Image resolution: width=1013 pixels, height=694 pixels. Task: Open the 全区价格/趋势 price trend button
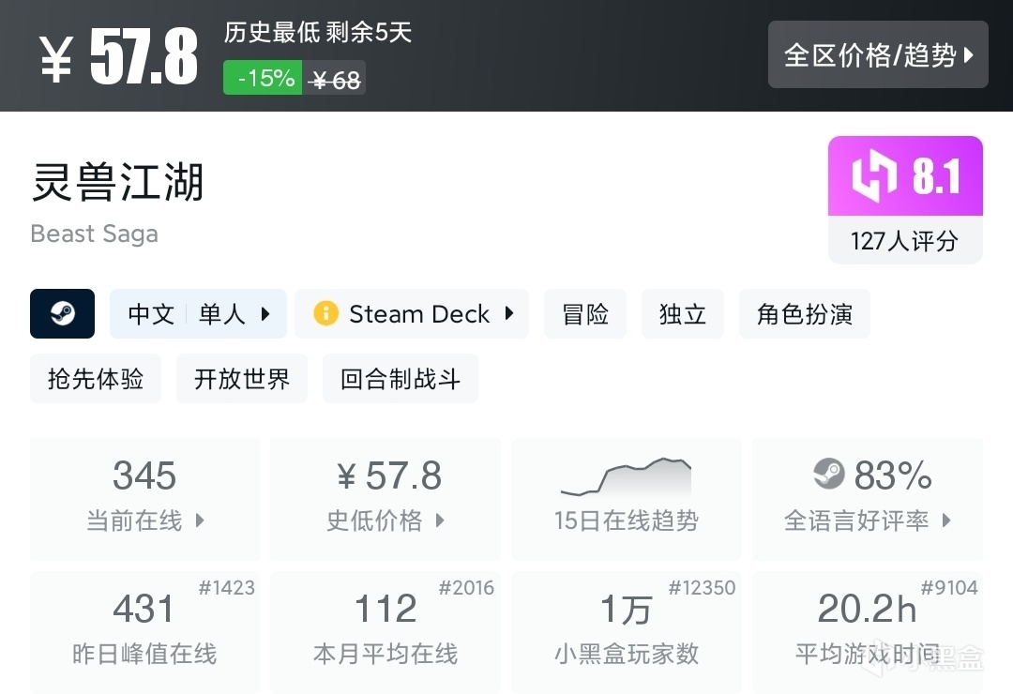[878, 54]
